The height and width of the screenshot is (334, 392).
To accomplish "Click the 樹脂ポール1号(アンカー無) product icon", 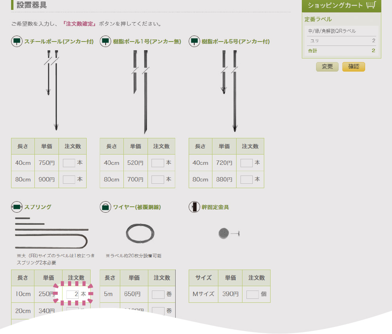I will coord(105,41).
